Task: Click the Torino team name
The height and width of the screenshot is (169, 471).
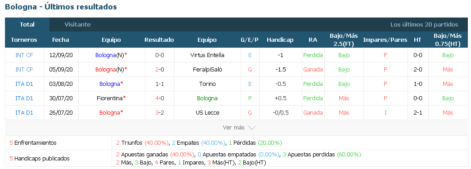Action: pyautogui.click(x=207, y=84)
